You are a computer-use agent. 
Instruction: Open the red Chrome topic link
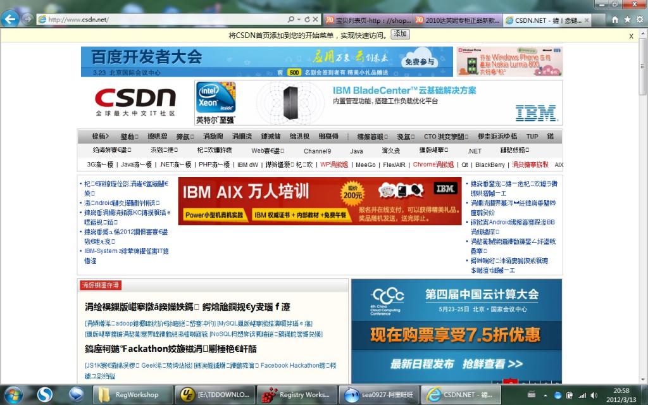point(433,165)
